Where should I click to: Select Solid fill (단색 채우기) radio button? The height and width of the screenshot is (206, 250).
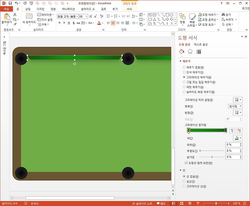pyautogui.click(x=184, y=72)
